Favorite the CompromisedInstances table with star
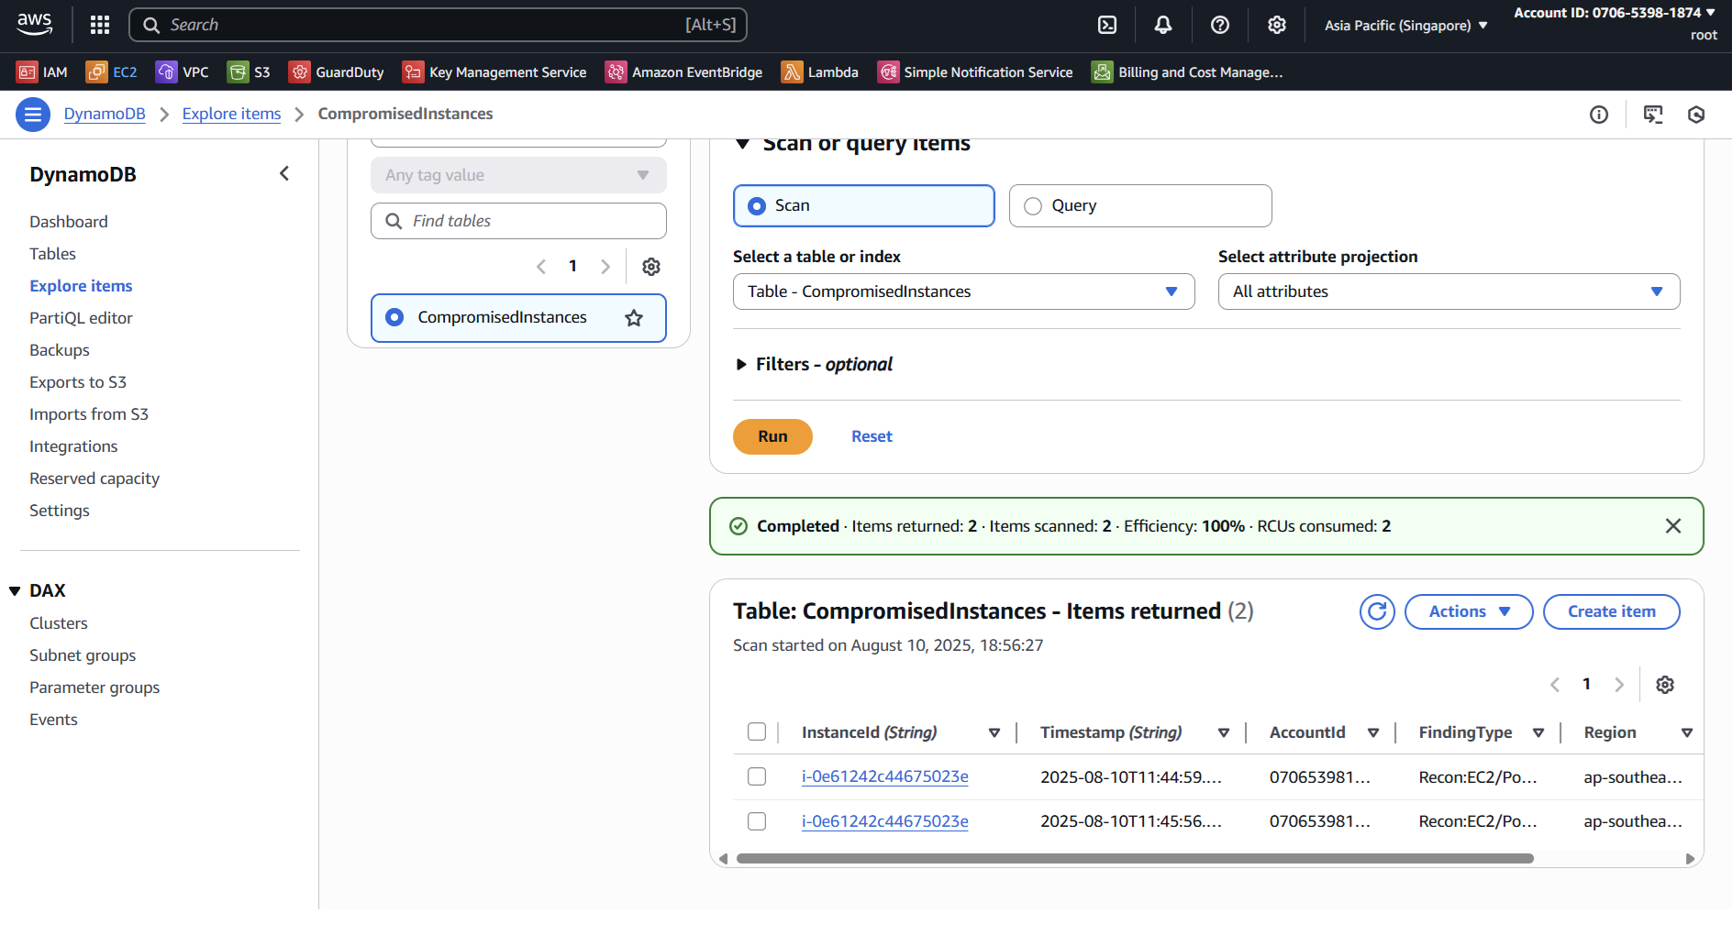 [x=634, y=318]
